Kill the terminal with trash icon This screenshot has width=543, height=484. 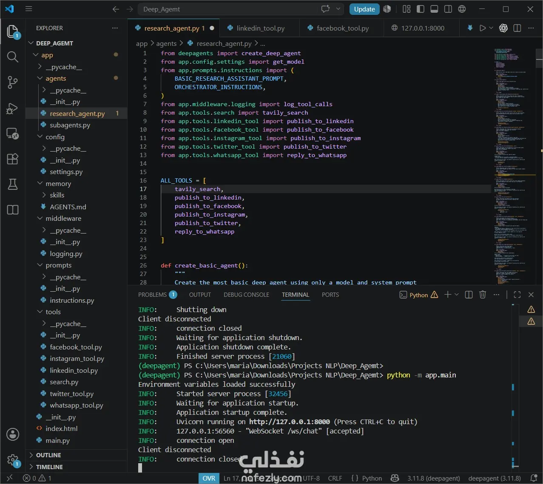click(482, 294)
